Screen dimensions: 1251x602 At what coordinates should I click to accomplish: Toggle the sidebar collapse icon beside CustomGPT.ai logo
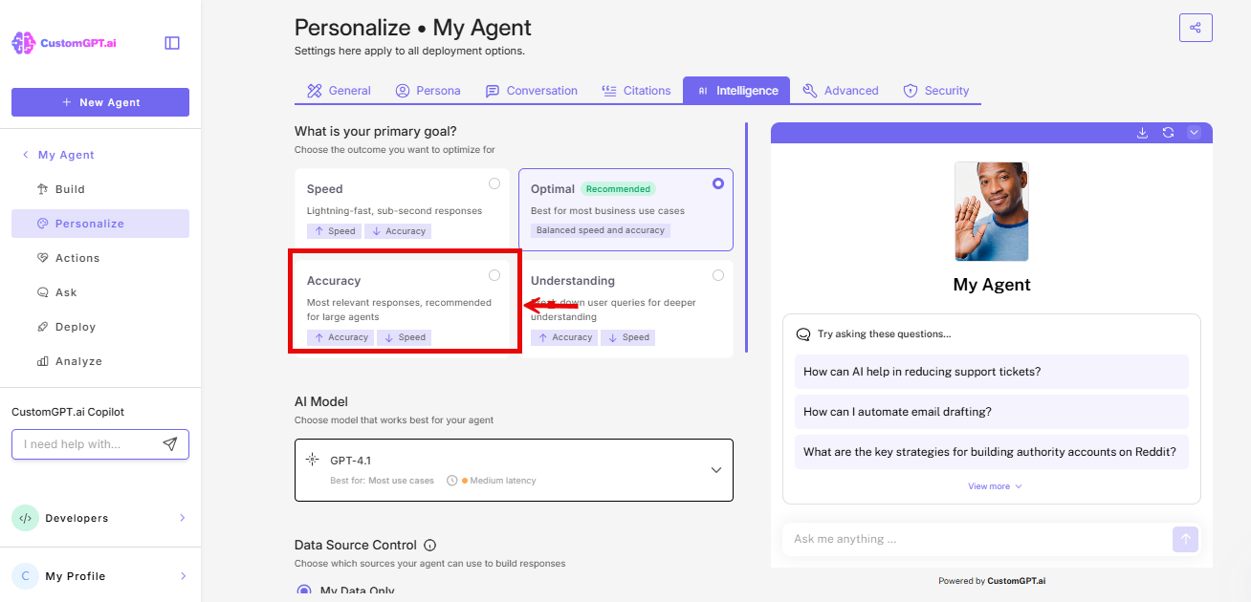point(171,42)
